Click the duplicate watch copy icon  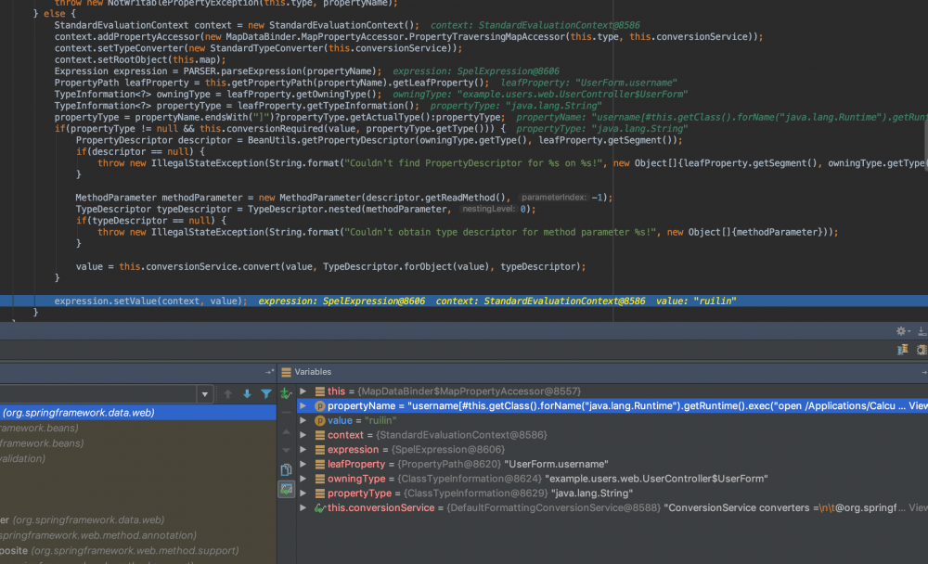(x=287, y=469)
